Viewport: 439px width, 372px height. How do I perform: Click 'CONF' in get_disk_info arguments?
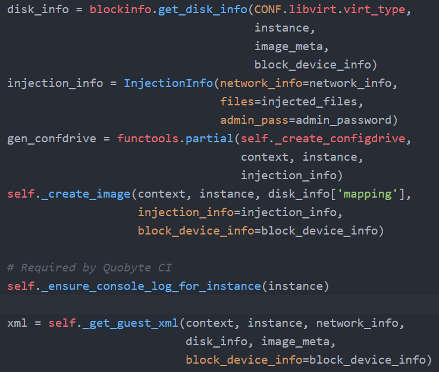click(268, 10)
